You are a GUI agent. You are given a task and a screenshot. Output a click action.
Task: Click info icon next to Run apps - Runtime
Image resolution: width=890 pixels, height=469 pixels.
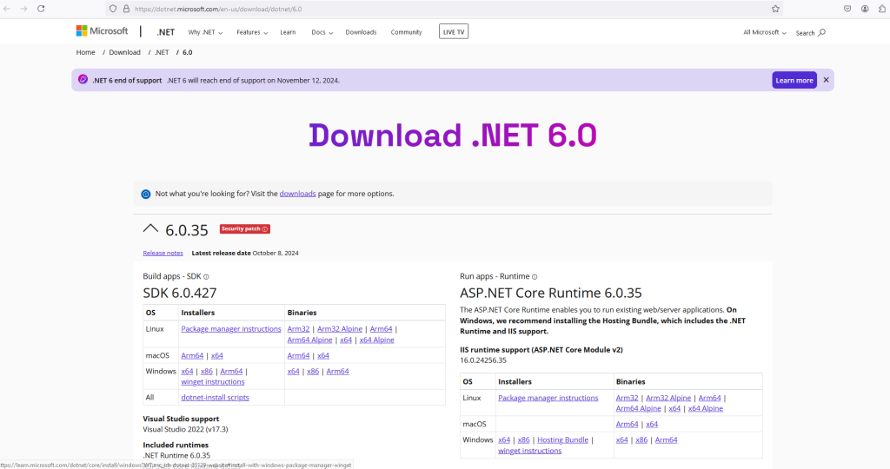point(535,277)
